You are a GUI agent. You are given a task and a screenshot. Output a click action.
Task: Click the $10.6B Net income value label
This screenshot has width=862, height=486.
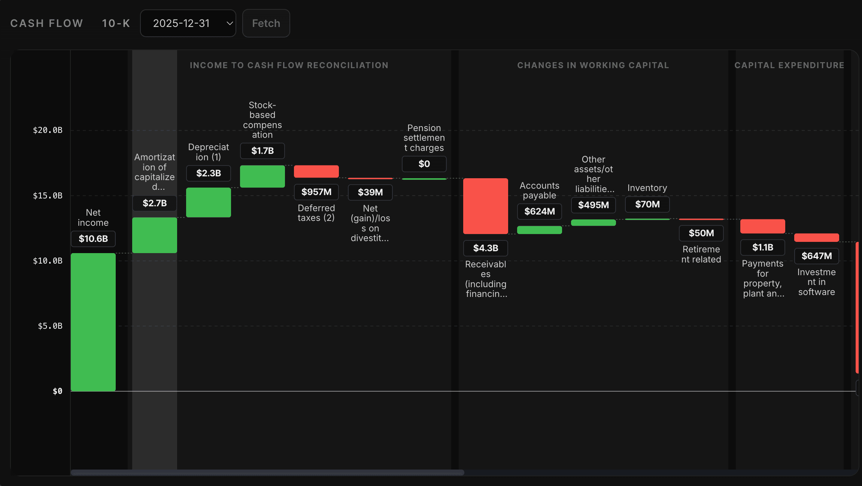point(93,239)
